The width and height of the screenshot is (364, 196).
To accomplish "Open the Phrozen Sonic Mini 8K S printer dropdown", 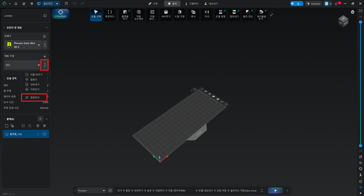I will click(x=23, y=45).
